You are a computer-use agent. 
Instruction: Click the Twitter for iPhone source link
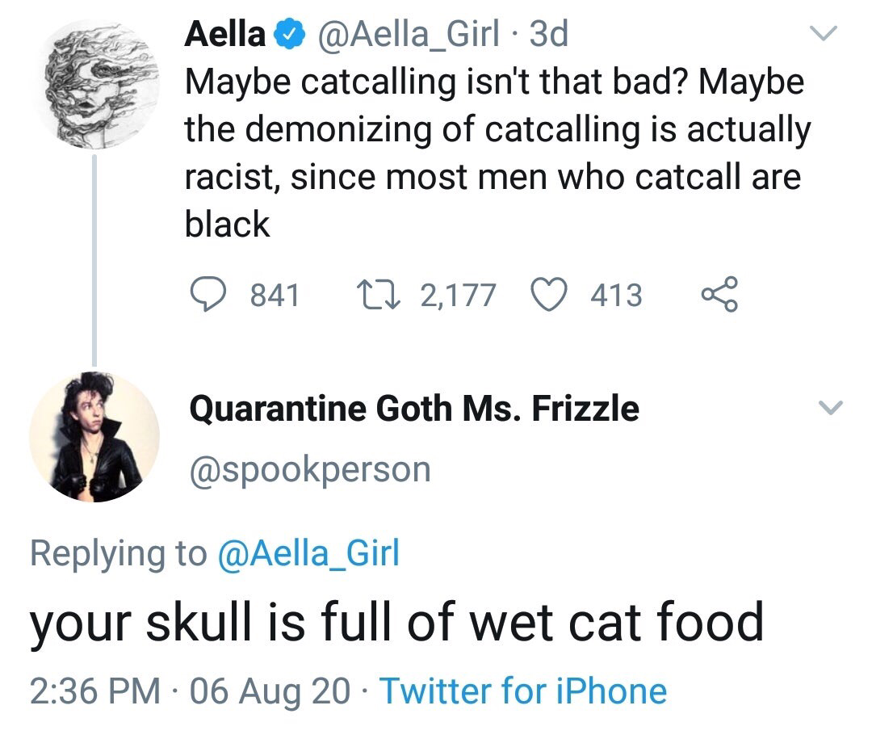(522, 691)
